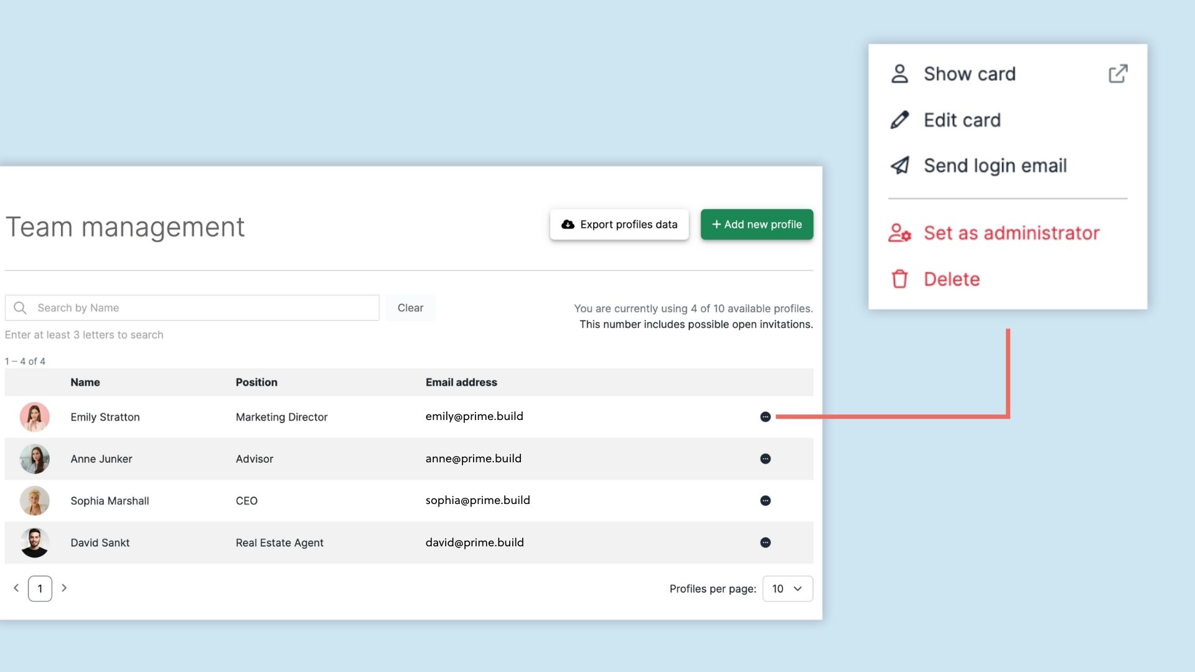Click the person icon next to Show card
Image resolution: width=1195 pixels, height=672 pixels.
click(x=899, y=73)
